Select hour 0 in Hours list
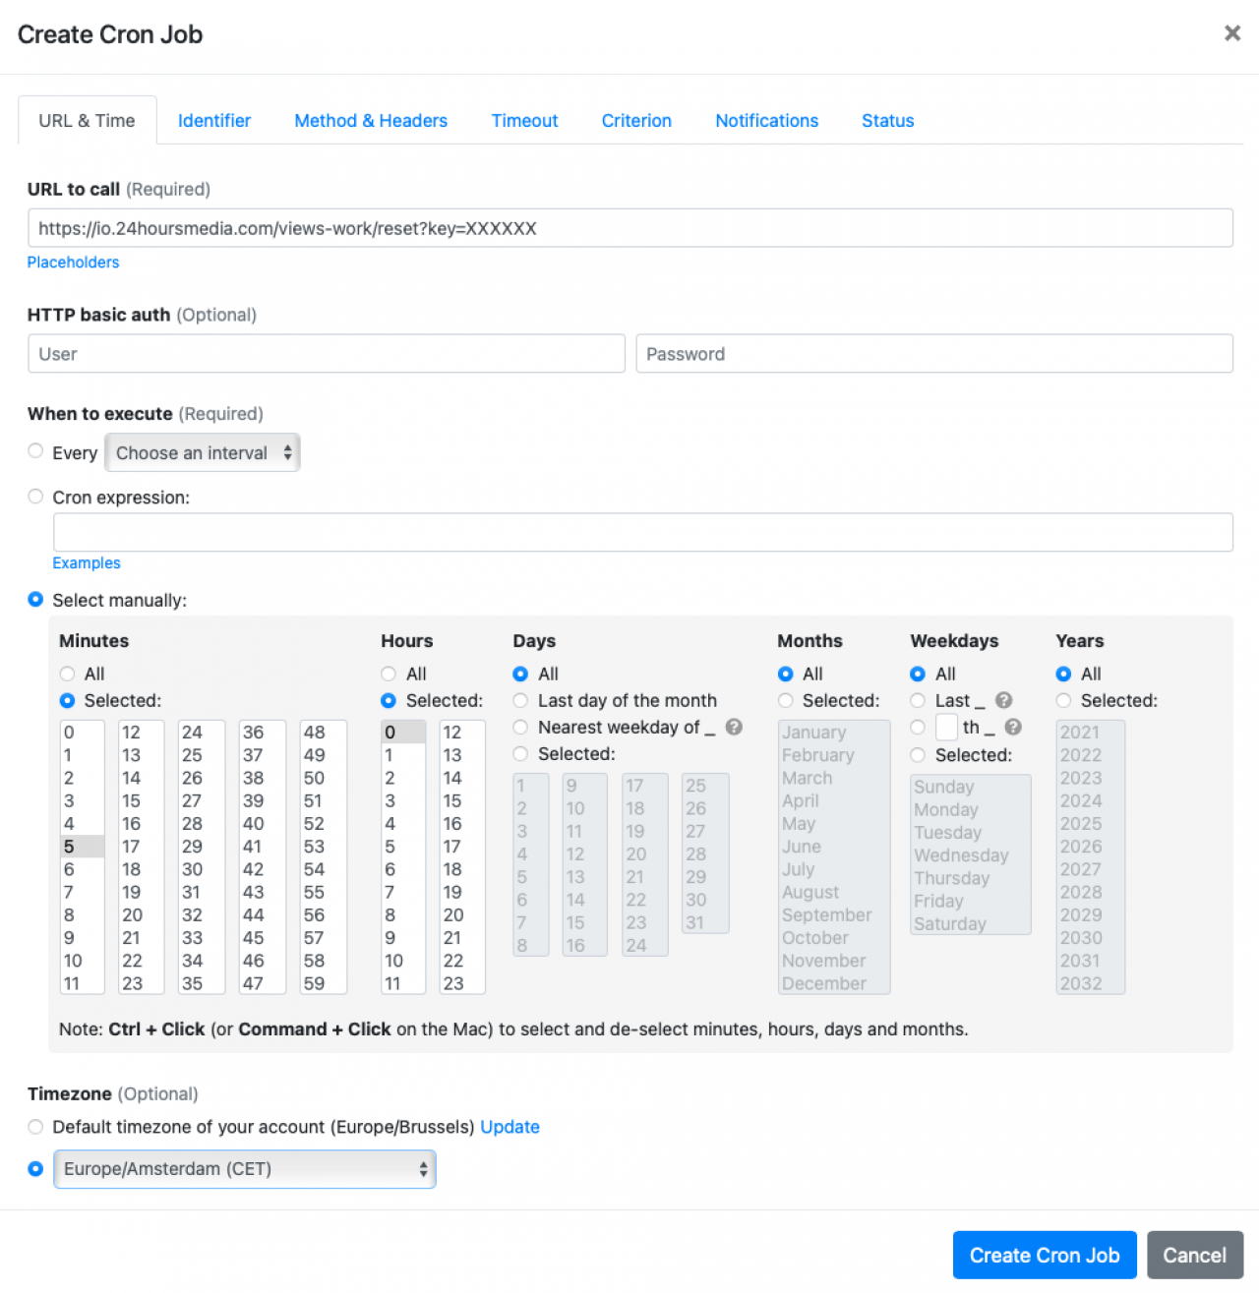Screen dimensions: 1259x1293 tap(403, 733)
